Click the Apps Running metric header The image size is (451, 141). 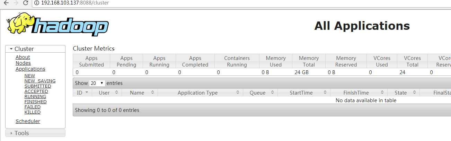[159, 61]
